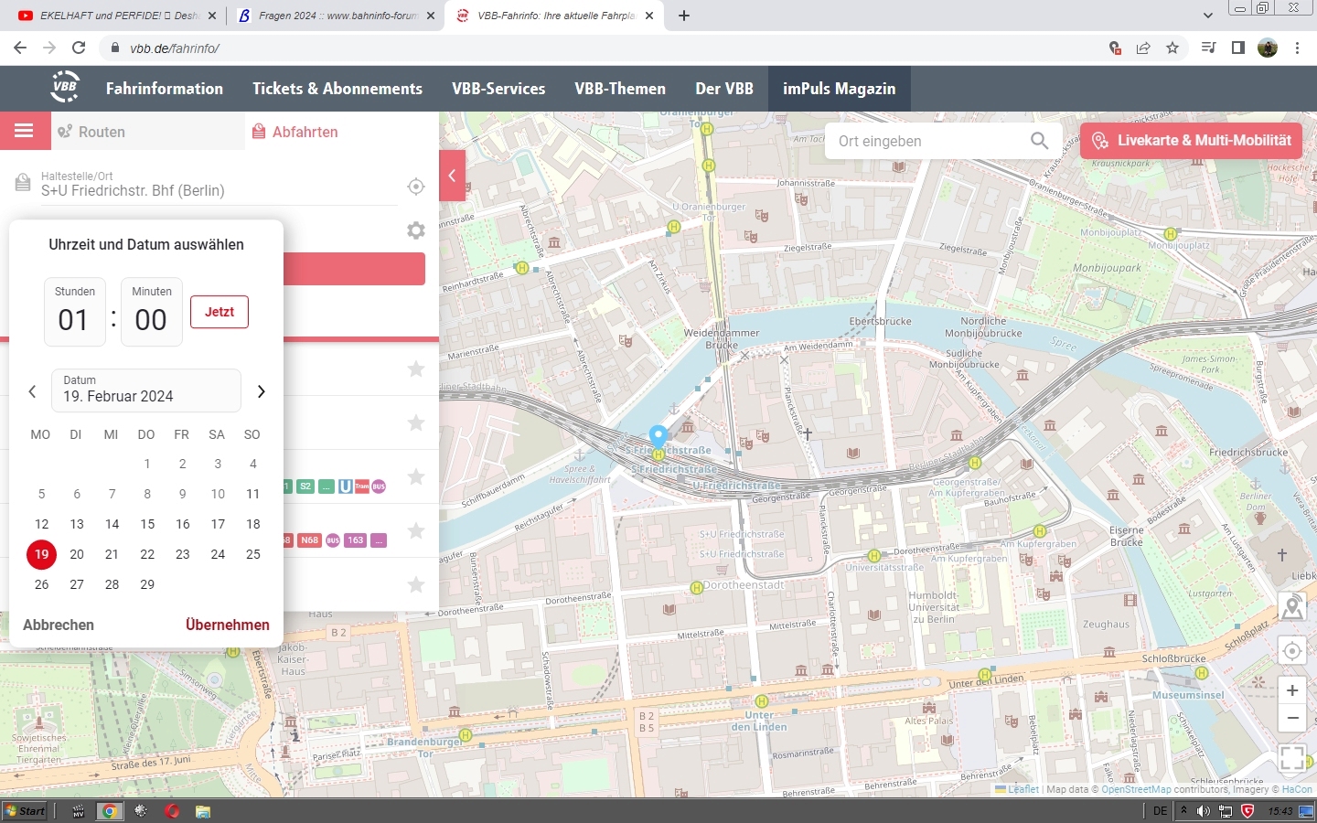Viewport: 1317px width, 823px height.
Task: Open Der VBB menu
Action: click(724, 89)
